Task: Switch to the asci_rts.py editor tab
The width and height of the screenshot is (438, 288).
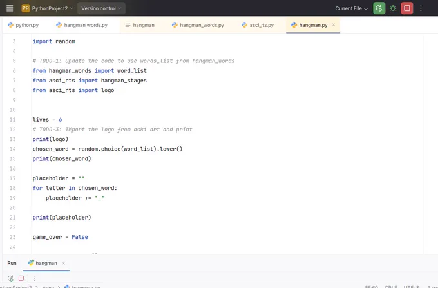Action: click(258, 25)
